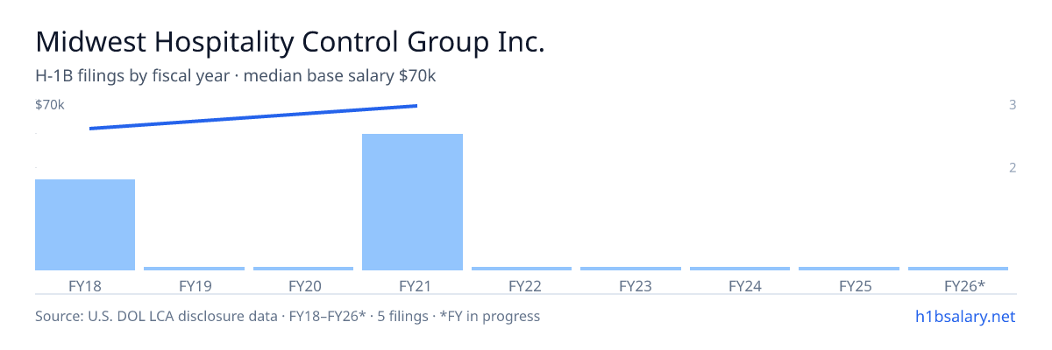Click the FY18 filings bar
The image size is (1052, 350).
[85, 225]
